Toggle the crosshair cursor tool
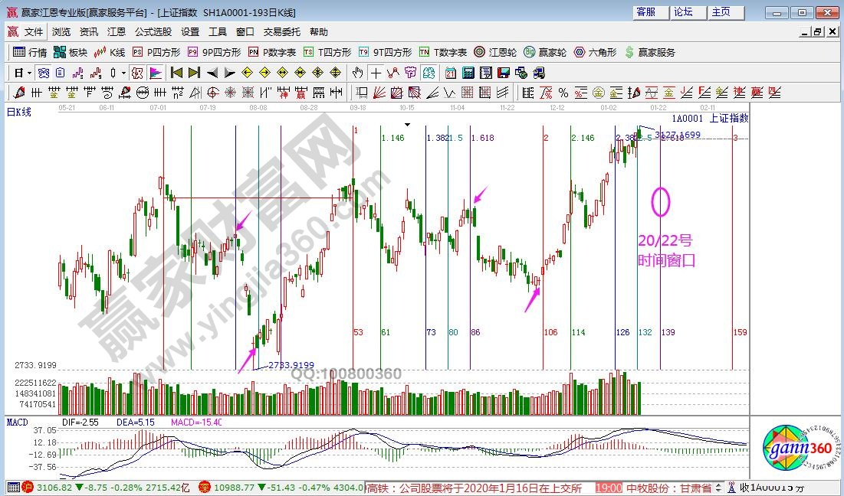 376,73
